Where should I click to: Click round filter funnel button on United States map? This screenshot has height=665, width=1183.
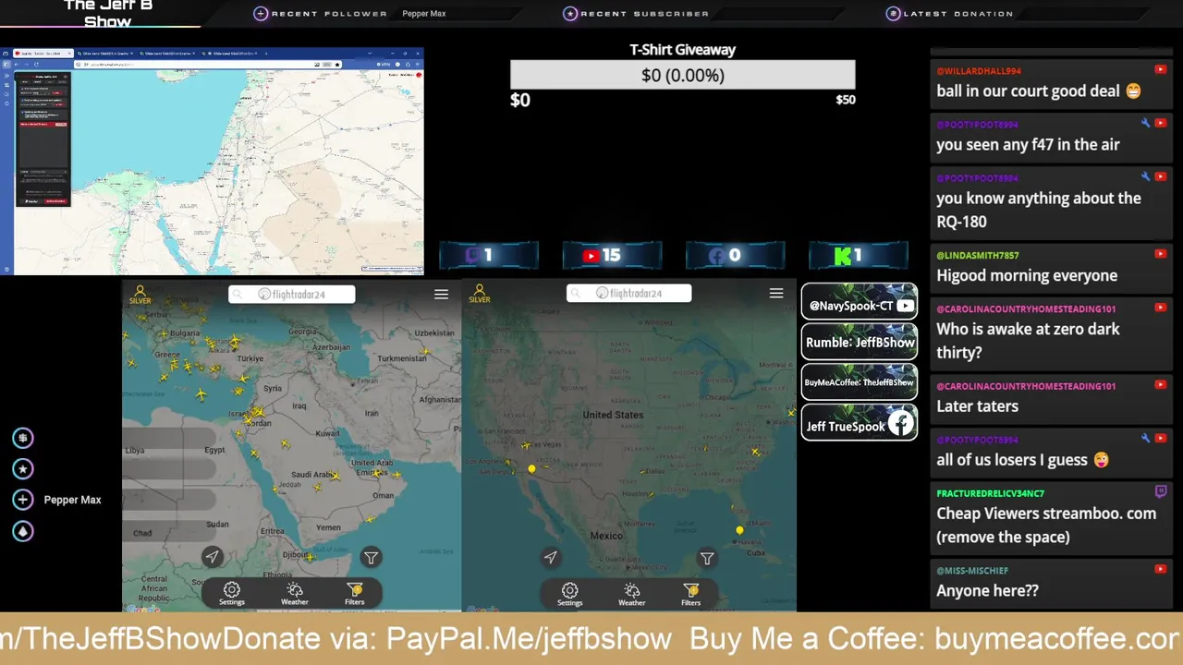707,558
